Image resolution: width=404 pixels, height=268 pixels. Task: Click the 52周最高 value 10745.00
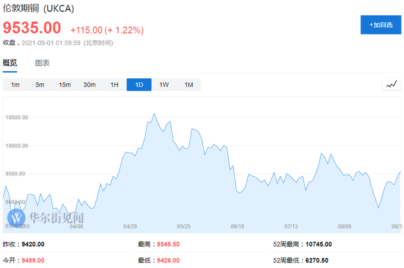[x=318, y=245]
